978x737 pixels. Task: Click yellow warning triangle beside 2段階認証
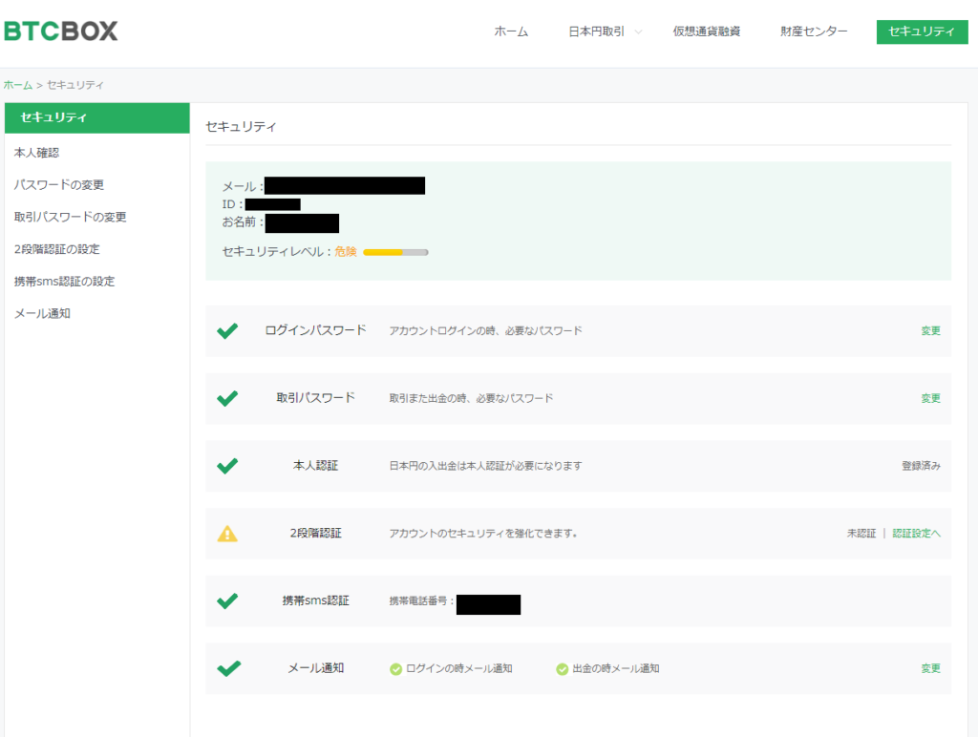227,534
